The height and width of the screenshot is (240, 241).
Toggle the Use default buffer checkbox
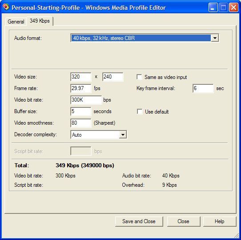tap(140, 111)
